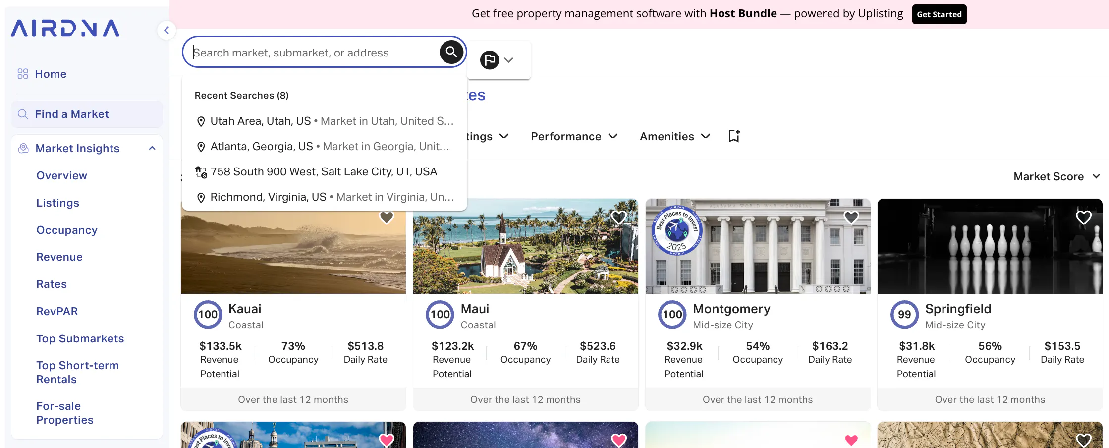This screenshot has width=1109, height=448.
Task: Open Occupancy in the sidebar
Action: (x=67, y=230)
